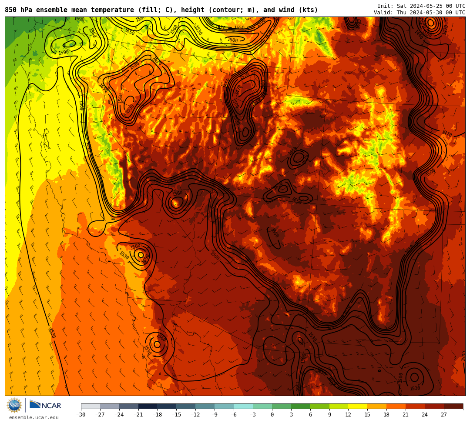Pick the 6 to 9 olive green colorbar segment

pos(320,406)
